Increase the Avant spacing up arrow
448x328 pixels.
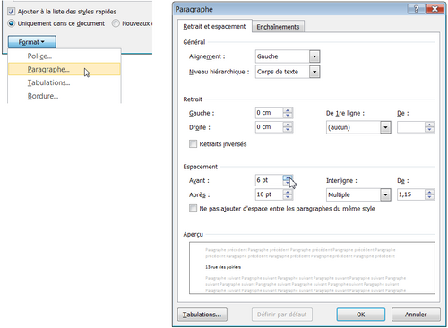288,177
